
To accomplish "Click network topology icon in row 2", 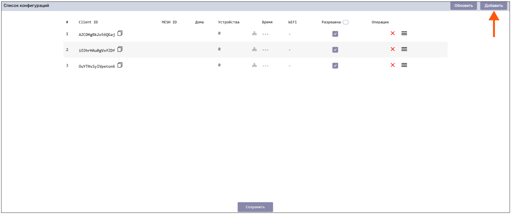I will pos(255,49).
